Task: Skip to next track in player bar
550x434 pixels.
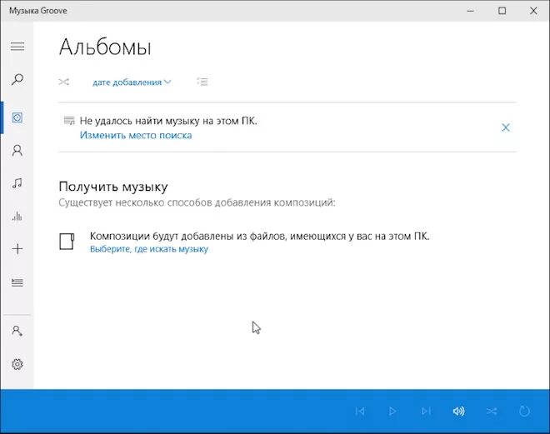Action: point(426,411)
